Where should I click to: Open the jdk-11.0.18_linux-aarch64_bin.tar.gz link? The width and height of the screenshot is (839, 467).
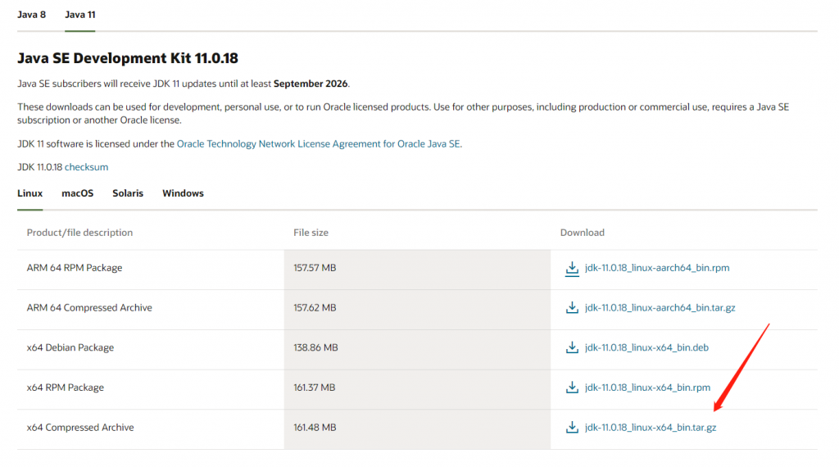coord(660,308)
